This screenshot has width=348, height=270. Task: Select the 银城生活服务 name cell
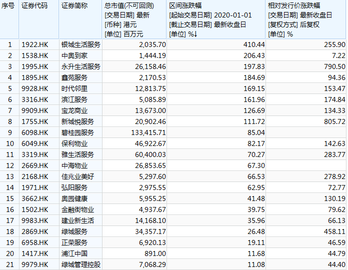tap(81, 44)
